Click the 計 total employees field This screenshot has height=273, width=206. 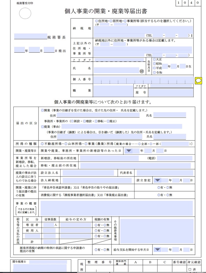pos(50,242)
